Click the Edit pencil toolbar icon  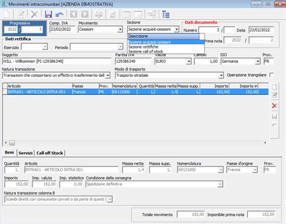pos(21,14)
